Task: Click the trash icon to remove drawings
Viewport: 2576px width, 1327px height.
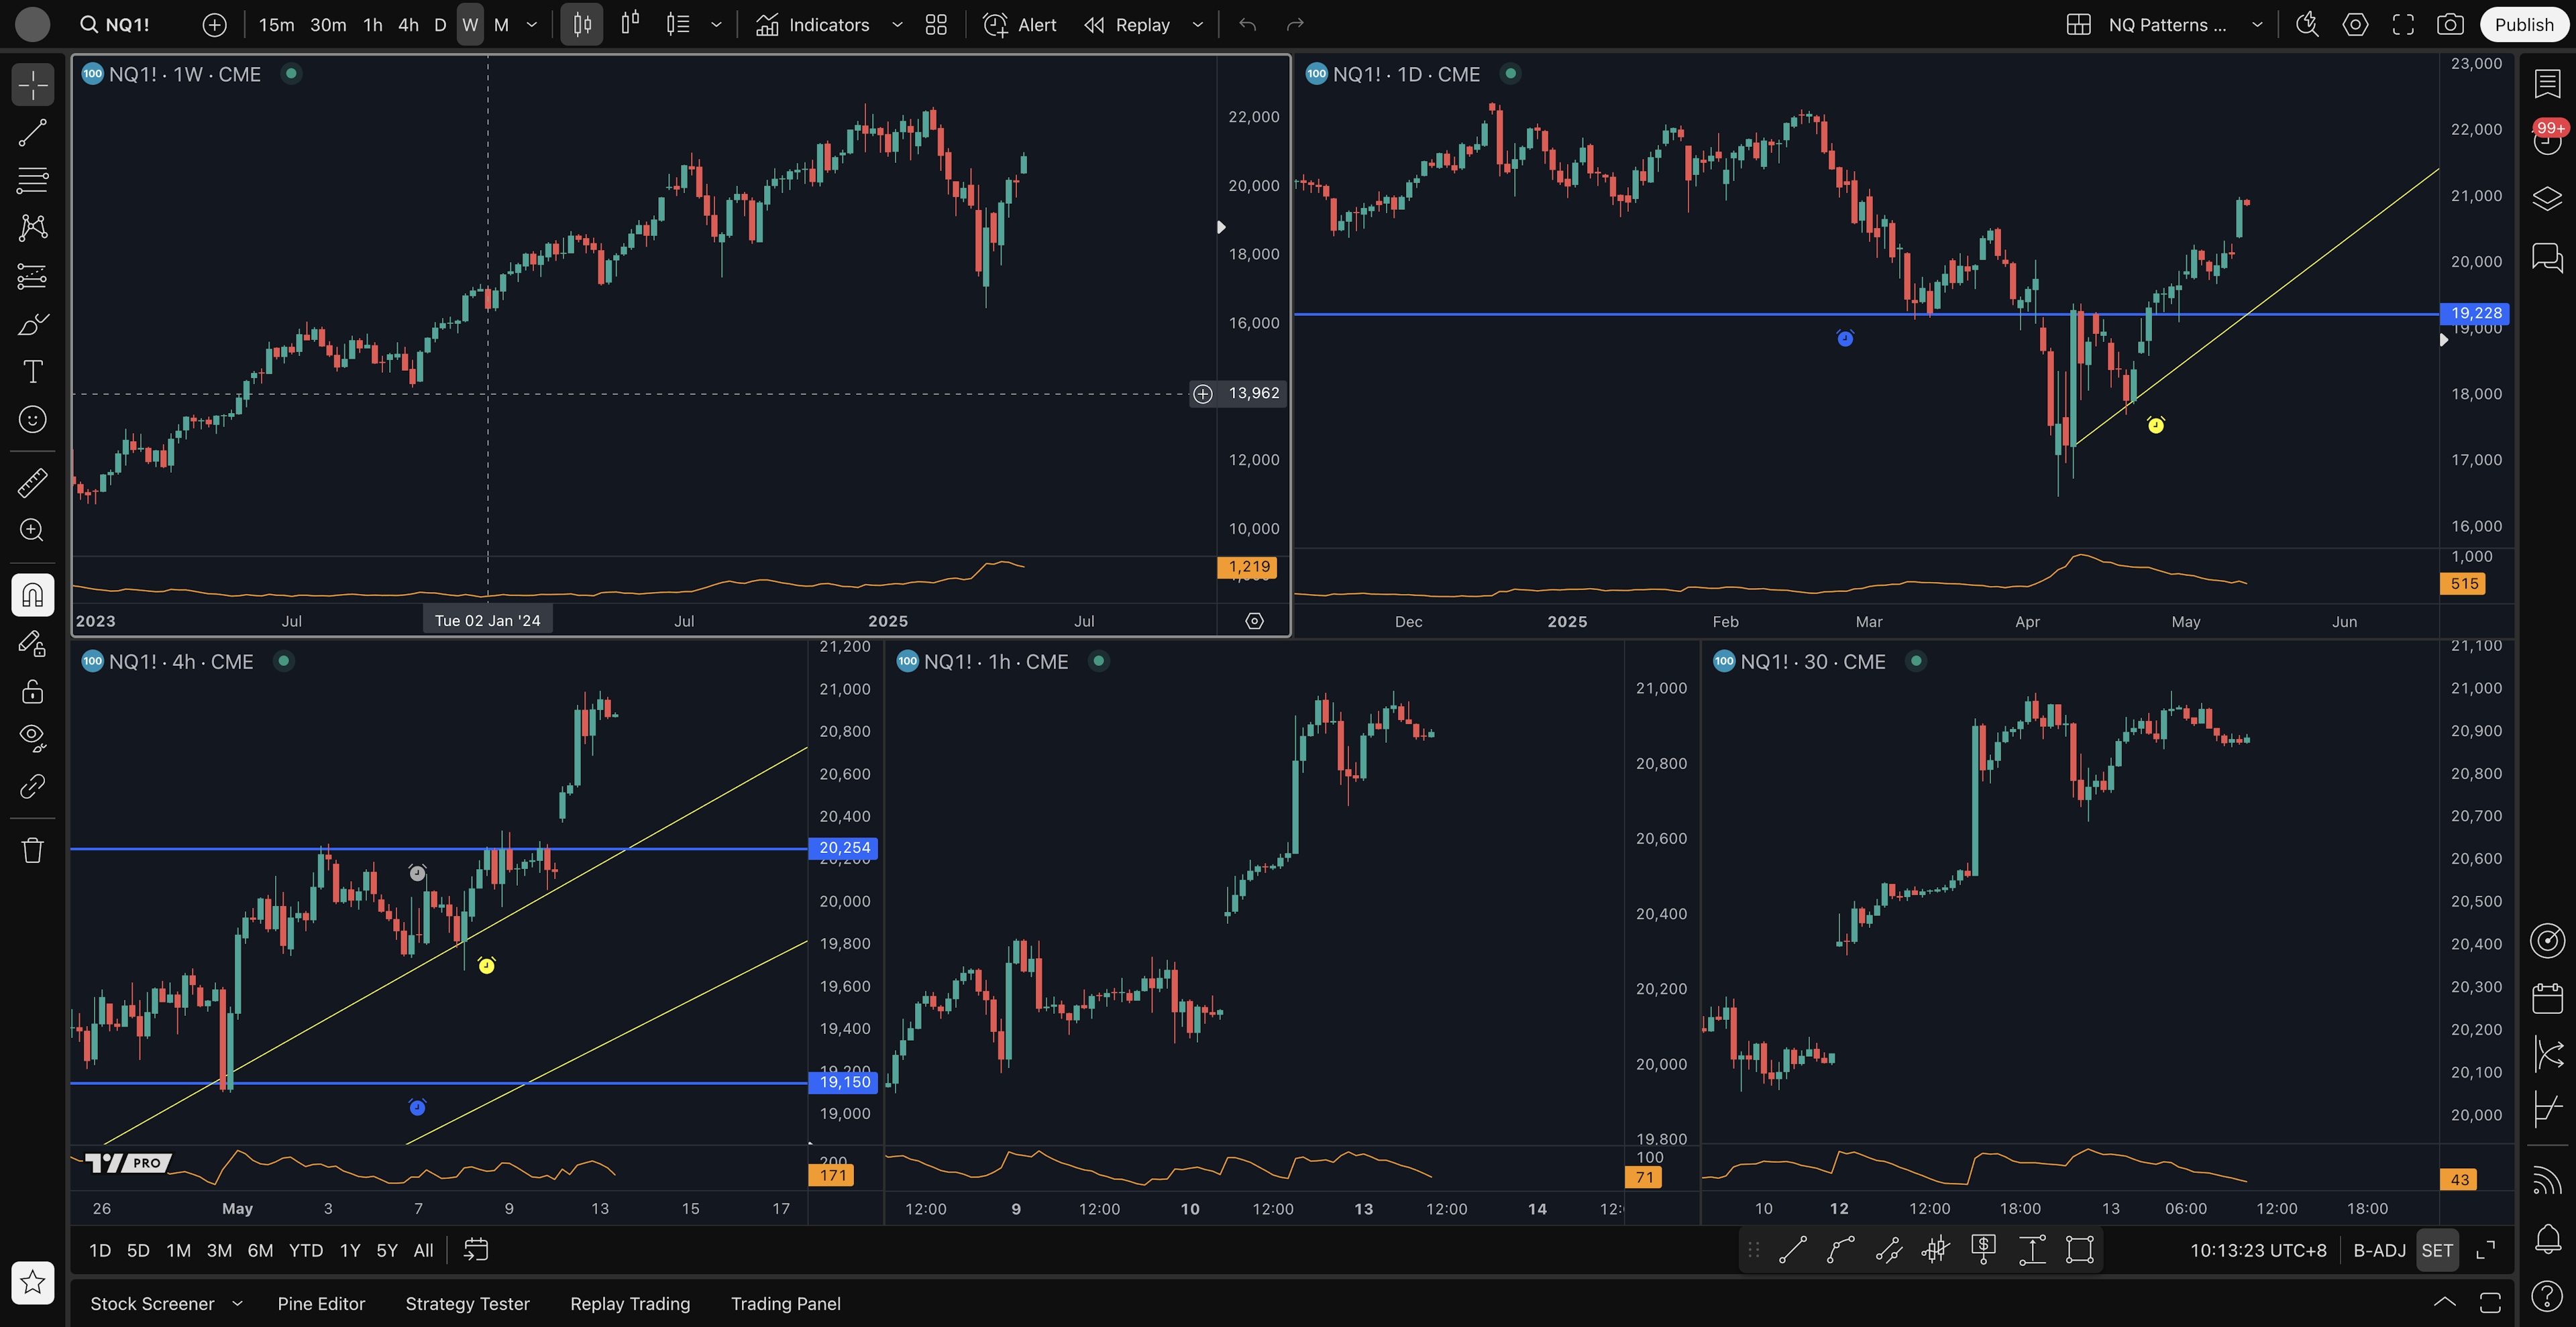Action: point(32,850)
